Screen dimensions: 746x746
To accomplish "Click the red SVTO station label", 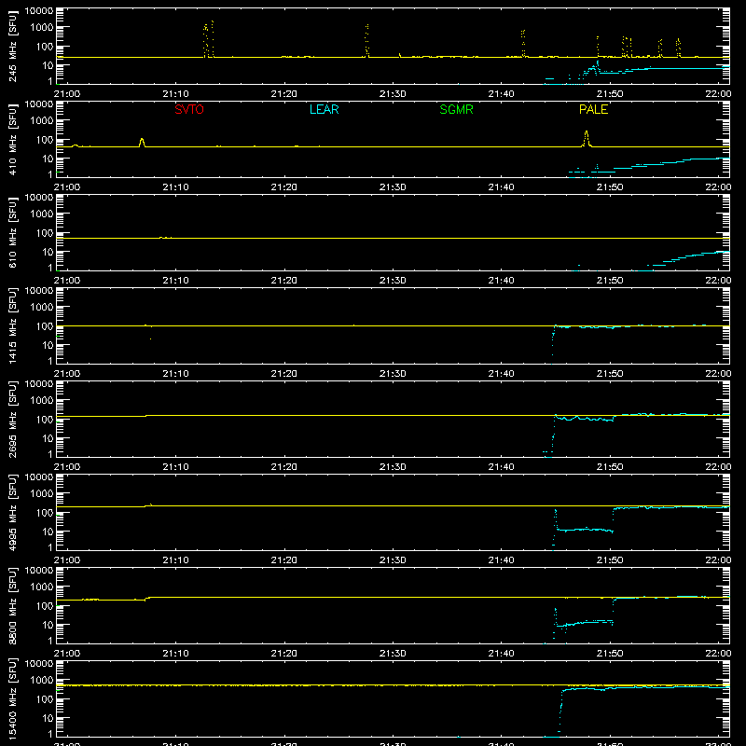I will (189, 109).
